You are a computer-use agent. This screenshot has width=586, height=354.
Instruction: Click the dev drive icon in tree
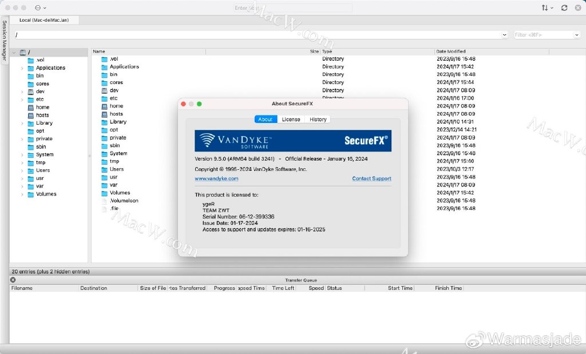pos(31,92)
